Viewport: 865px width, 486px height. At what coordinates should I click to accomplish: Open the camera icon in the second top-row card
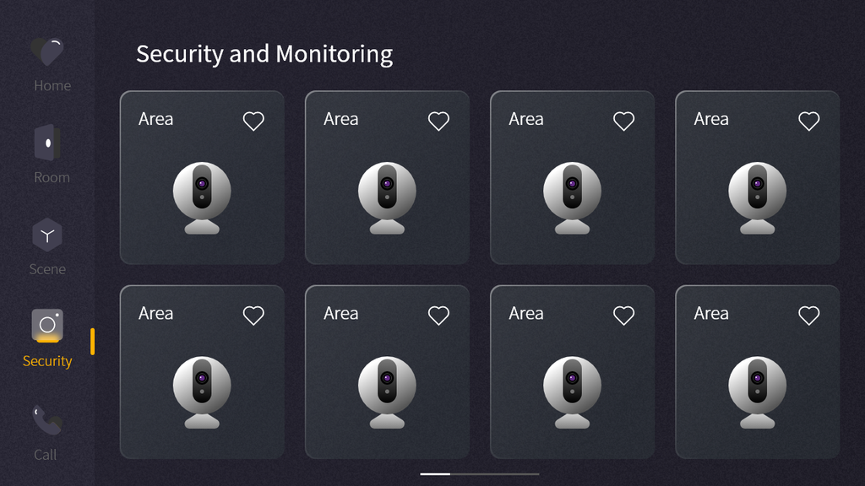[387, 198]
